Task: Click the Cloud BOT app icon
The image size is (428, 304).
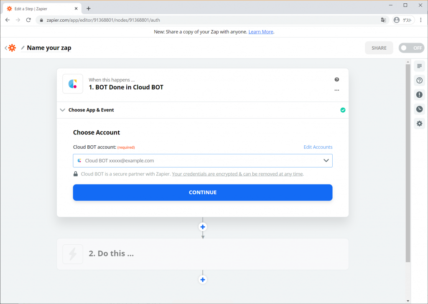Action: coord(73,84)
